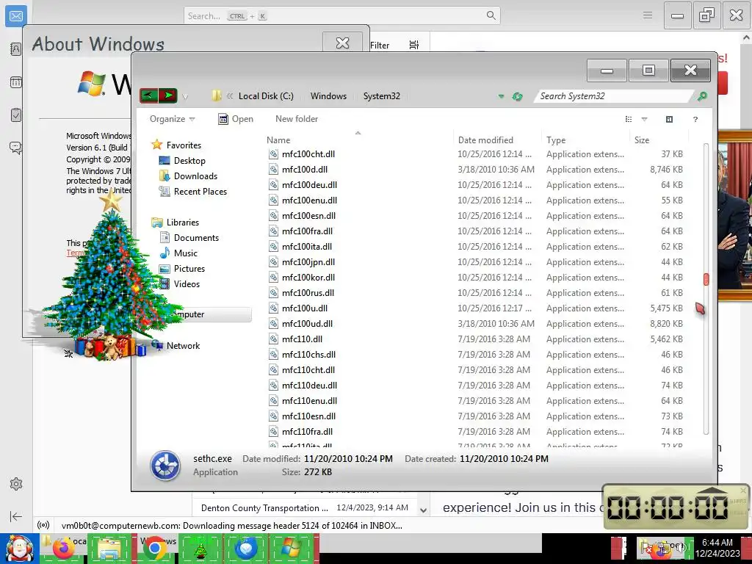The height and width of the screenshot is (564, 752).
Task: Select the Denton County Transportation message
Action: click(305, 508)
